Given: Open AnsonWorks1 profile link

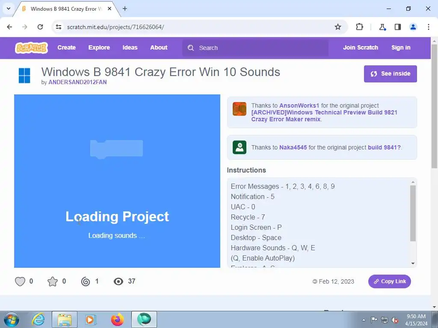Looking at the screenshot, I should pos(299,106).
